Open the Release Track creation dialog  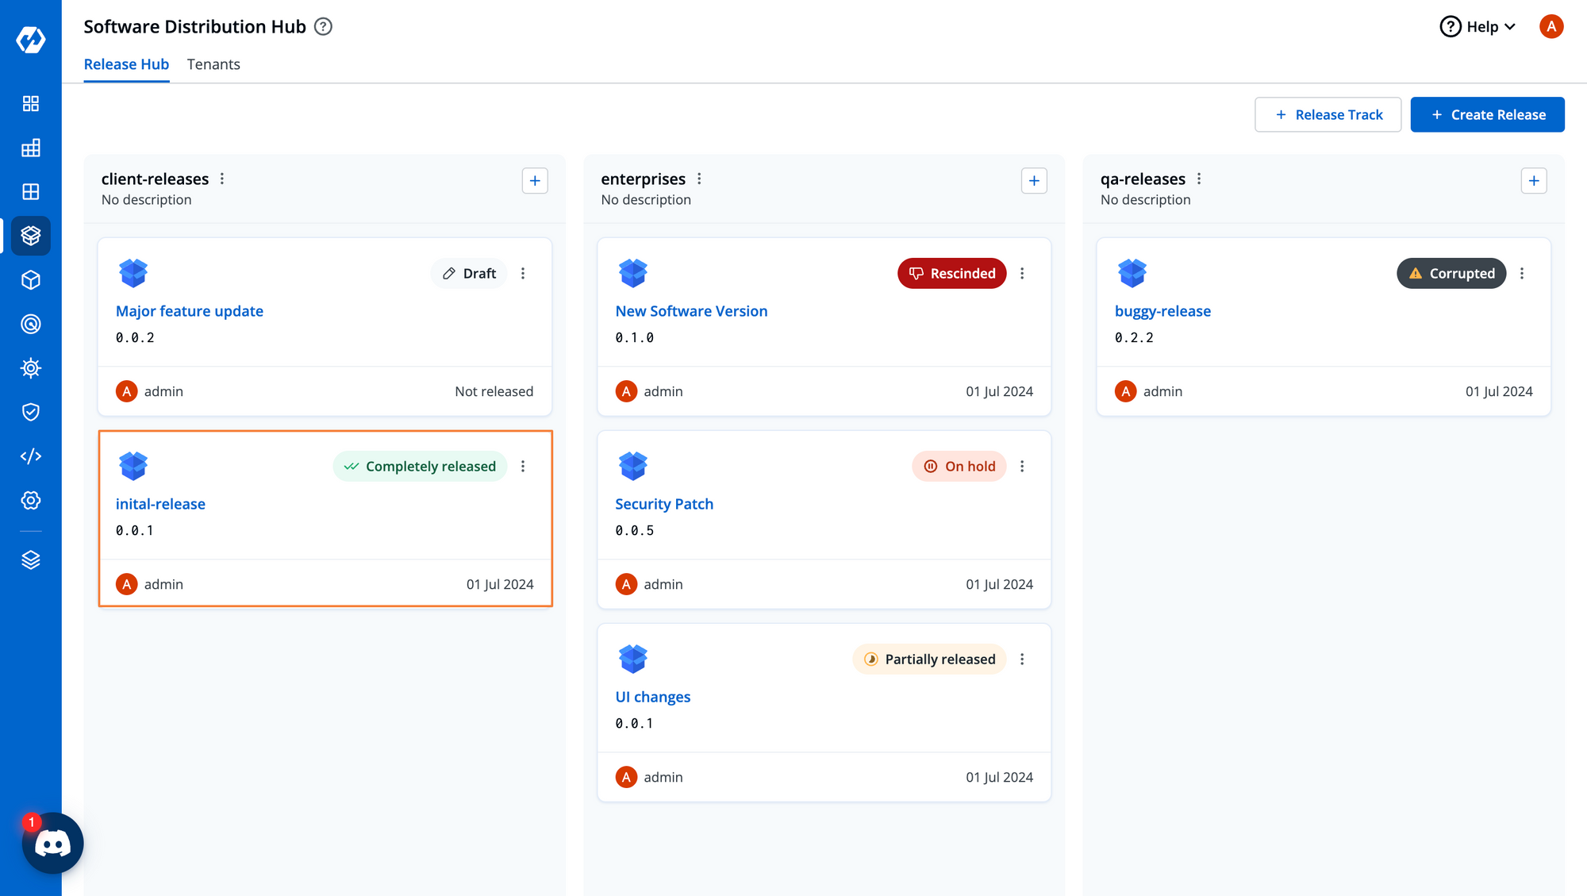pyautogui.click(x=1328, y=114)
